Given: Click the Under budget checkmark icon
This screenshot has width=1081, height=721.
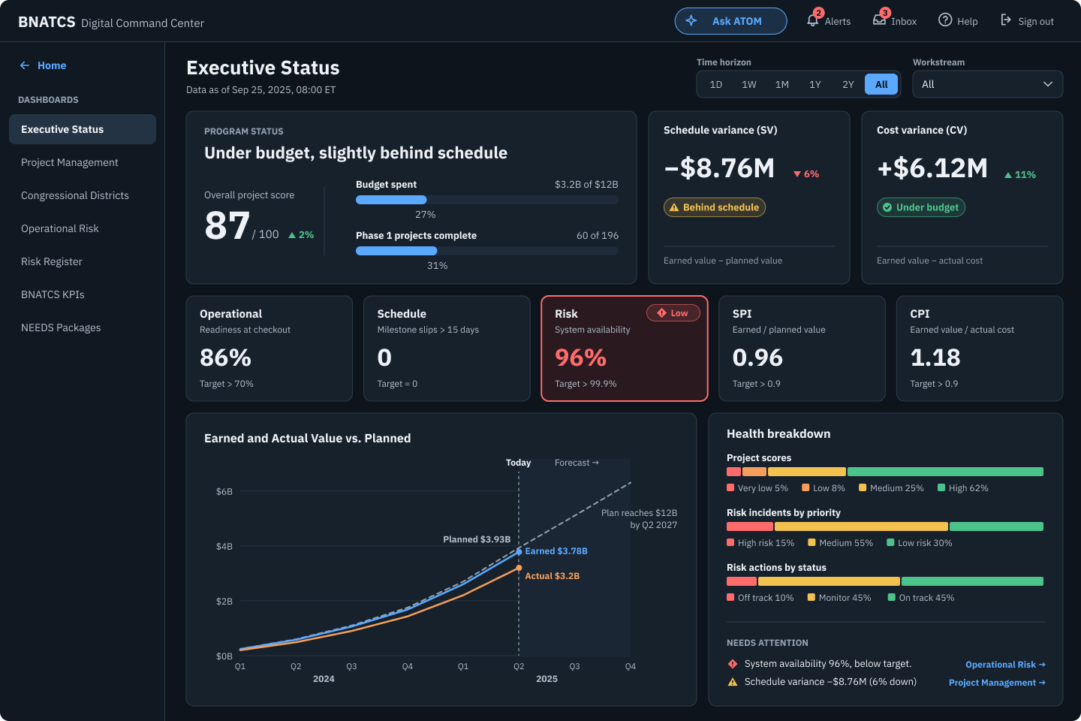Looking at the screenshot, I should [887, 207].
